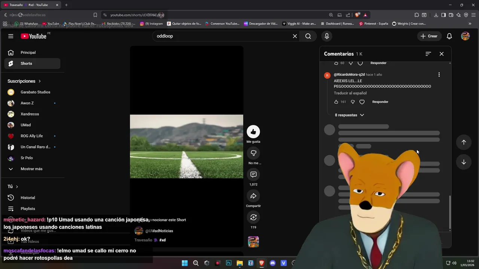Open UMad subscription channel
This screenshot has width=479, height=269.
(32, 125)
